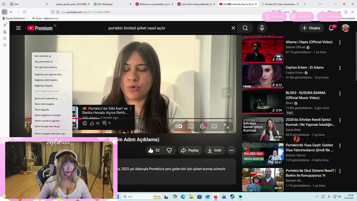
Task: Clear the search box text
Action: pos(233,28)
